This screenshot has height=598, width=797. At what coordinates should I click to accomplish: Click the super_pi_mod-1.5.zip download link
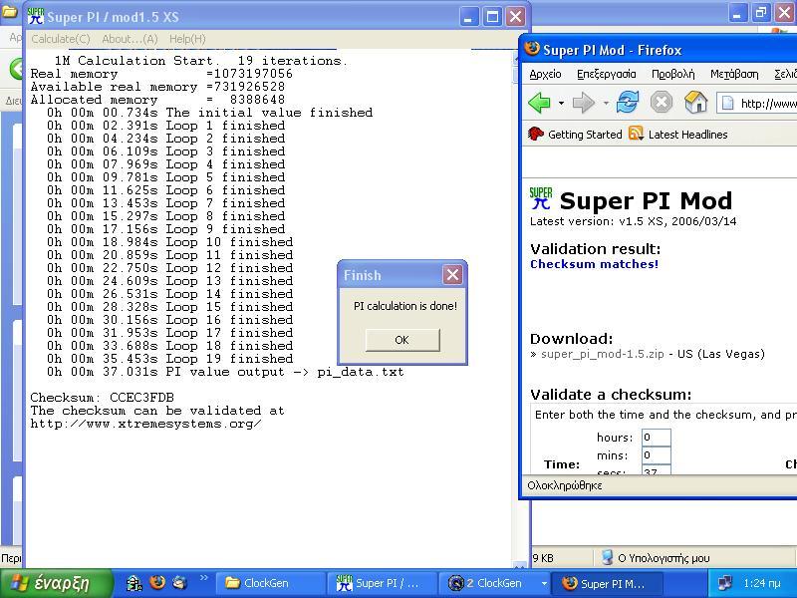(603, 354)
